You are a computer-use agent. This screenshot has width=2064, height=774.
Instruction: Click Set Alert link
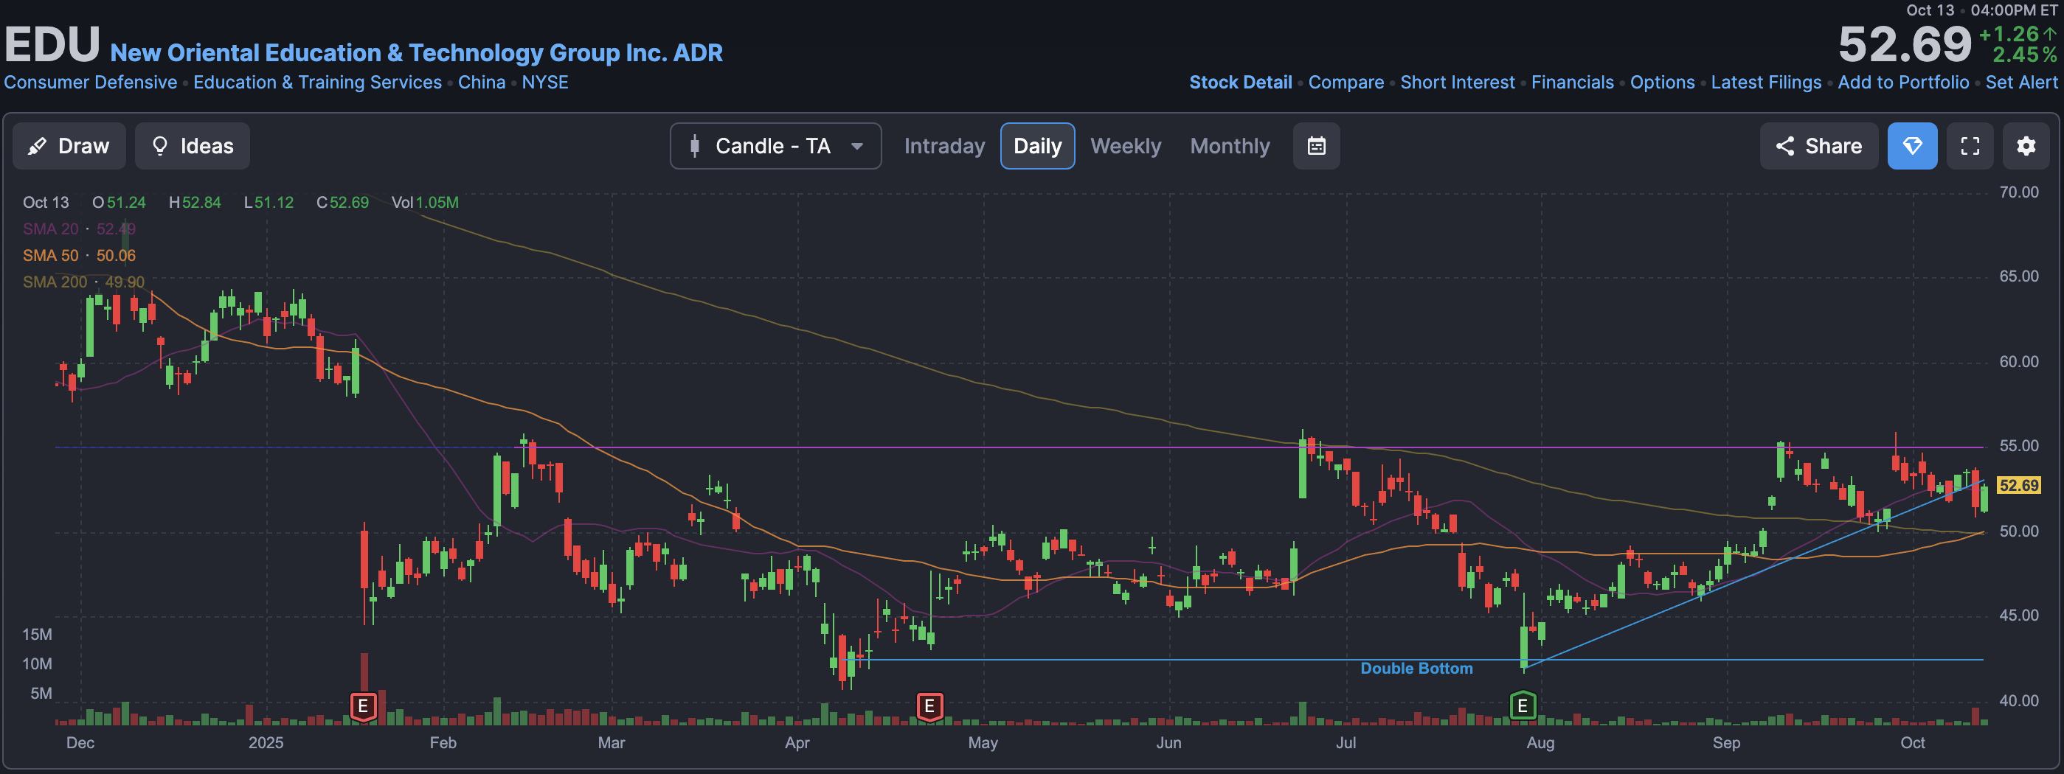coord(2020,83)
